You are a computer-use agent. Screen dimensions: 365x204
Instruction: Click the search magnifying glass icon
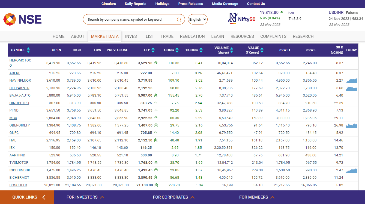point(179,19)
